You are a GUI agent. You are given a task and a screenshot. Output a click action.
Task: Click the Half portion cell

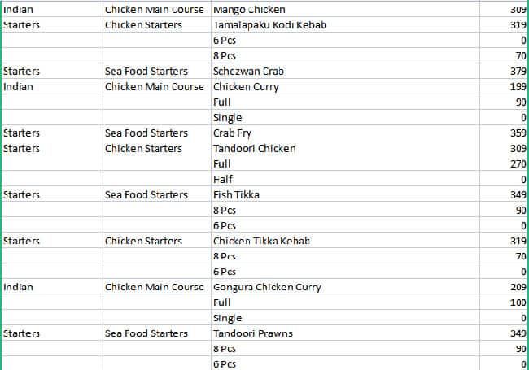(x=222, y=180)
